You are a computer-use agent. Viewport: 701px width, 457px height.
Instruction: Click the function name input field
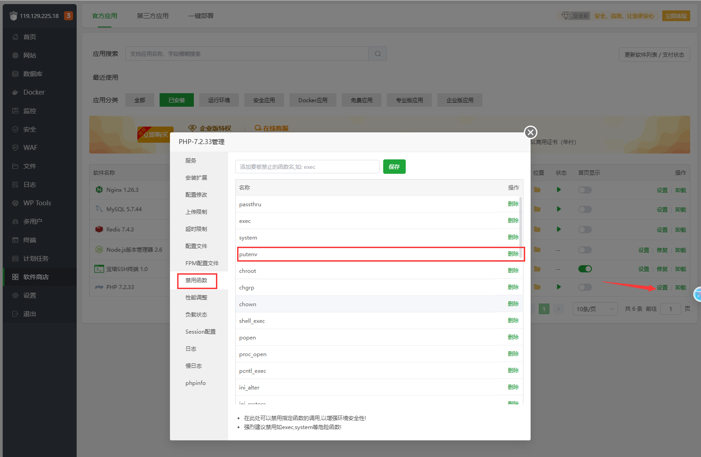point(307,167)
